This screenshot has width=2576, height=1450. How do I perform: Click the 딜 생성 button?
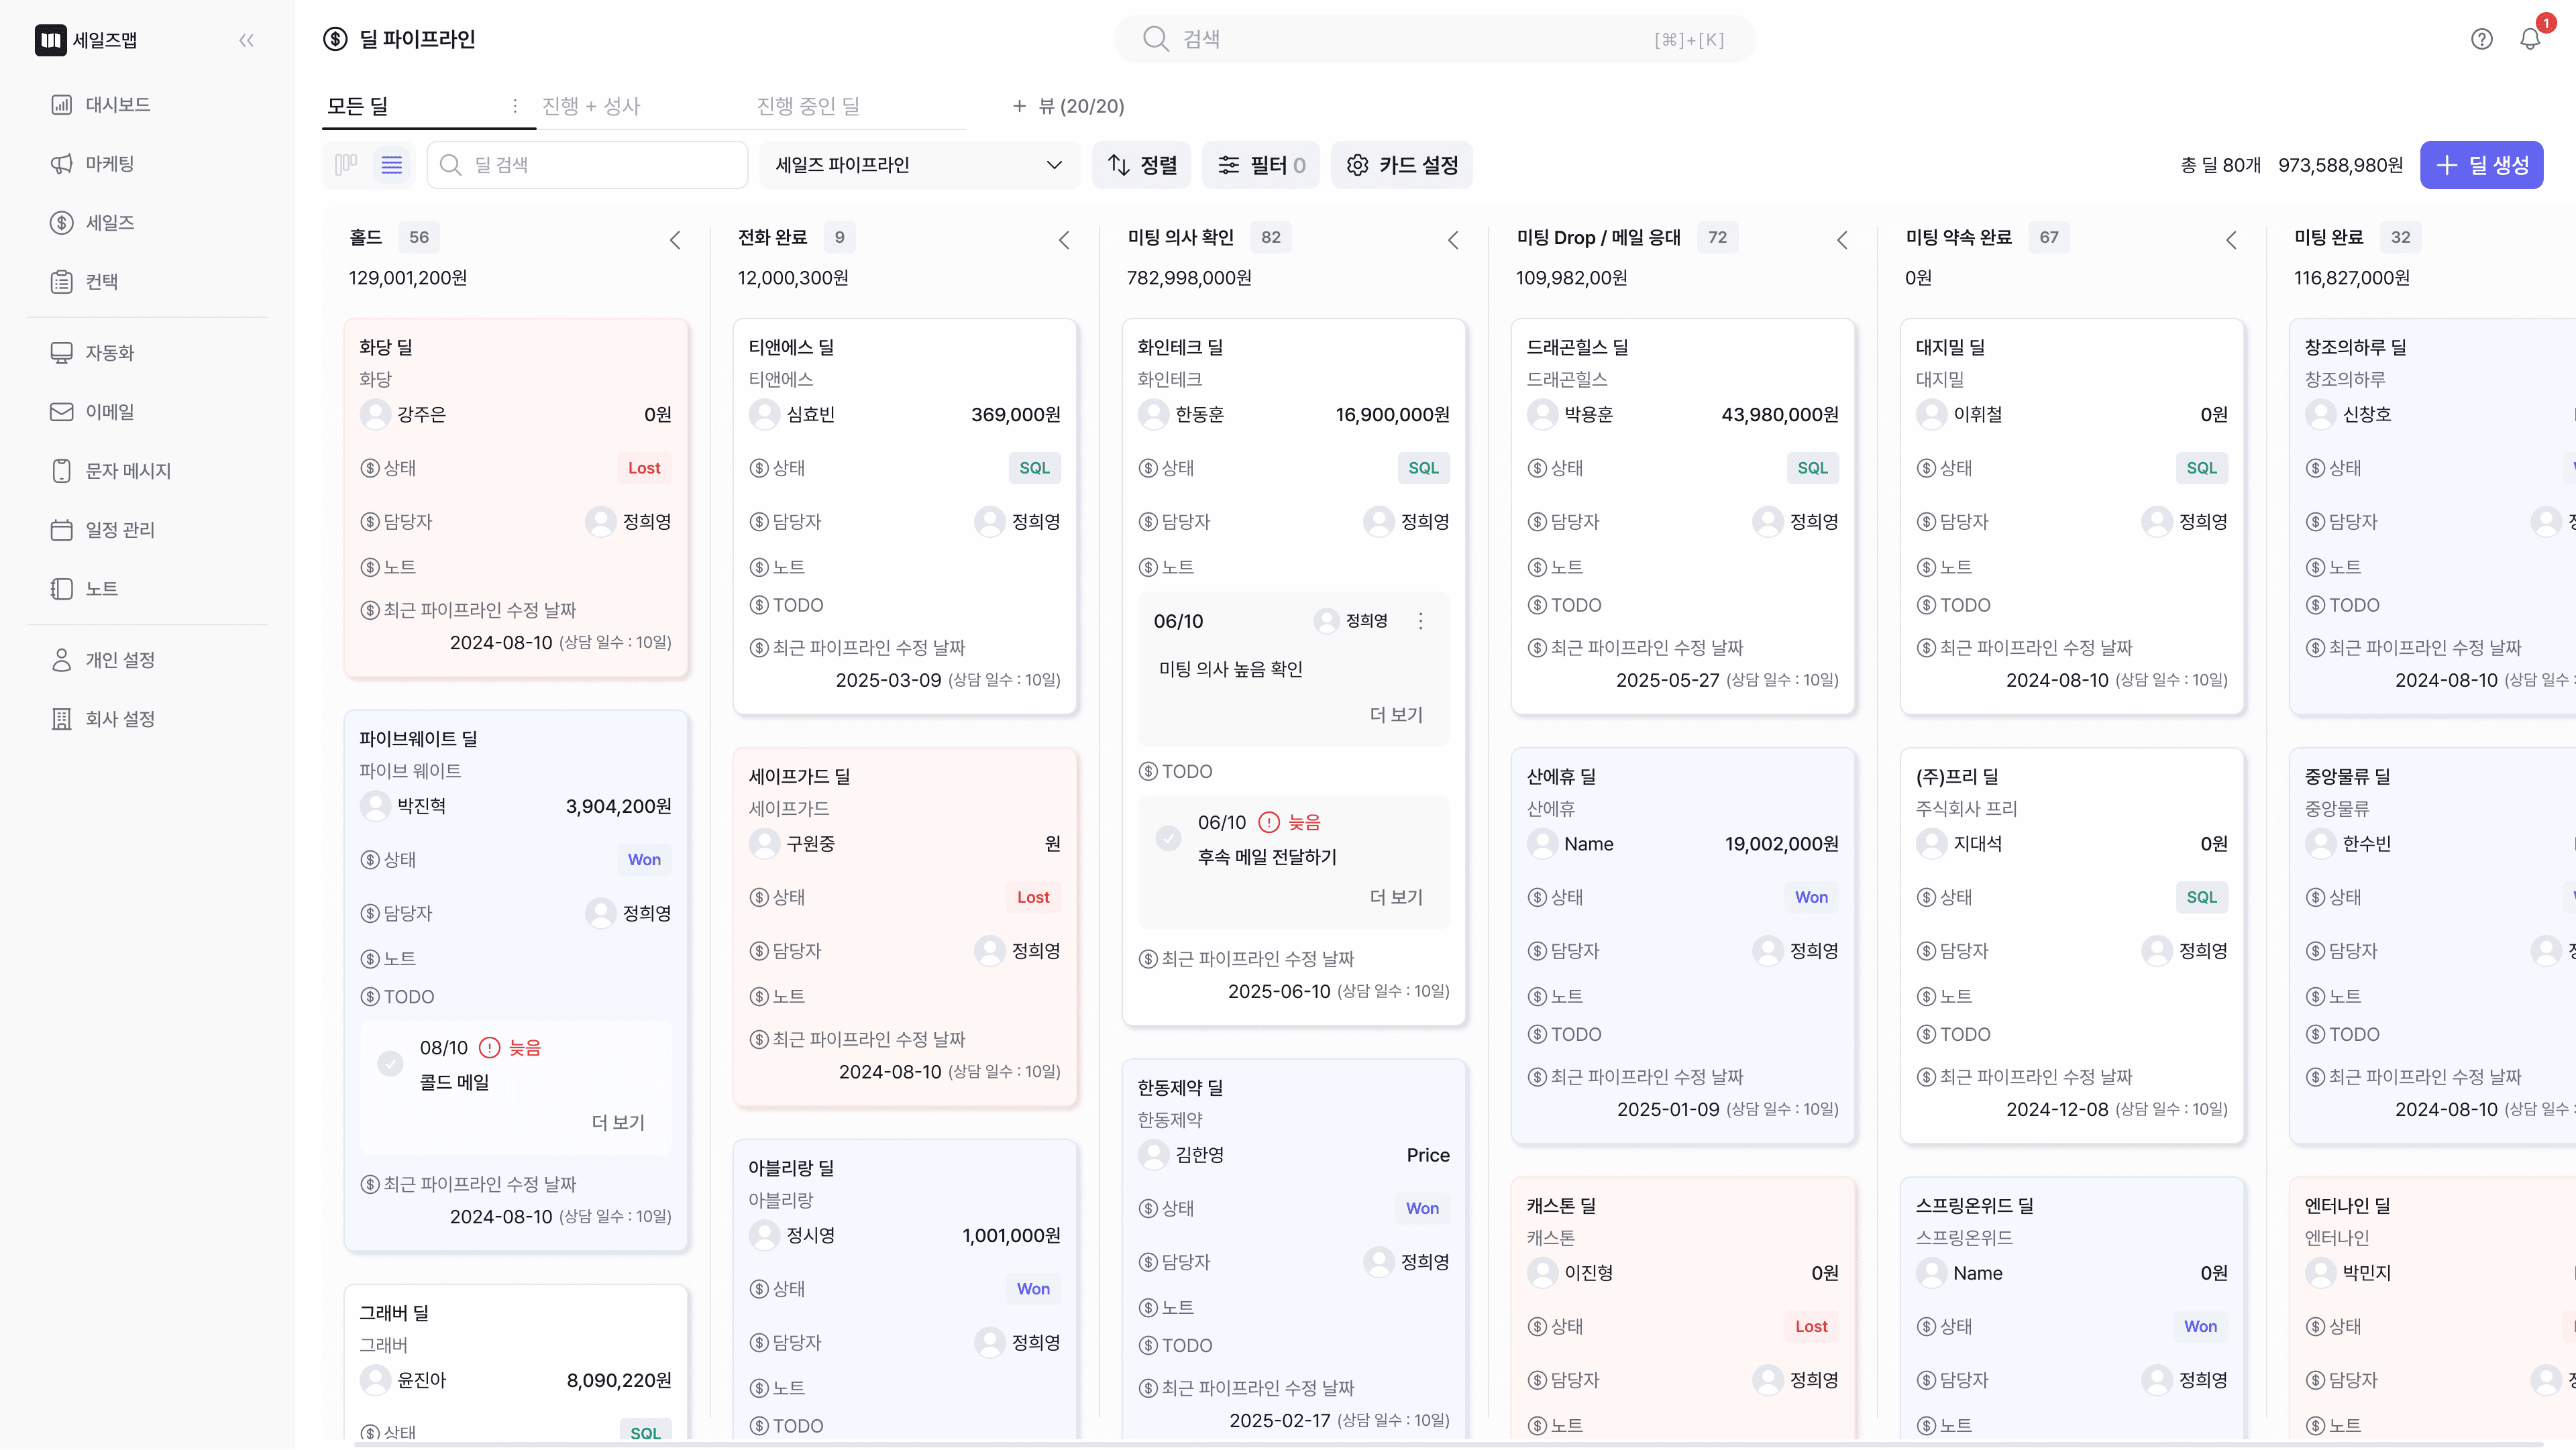tap(2481, 165)
